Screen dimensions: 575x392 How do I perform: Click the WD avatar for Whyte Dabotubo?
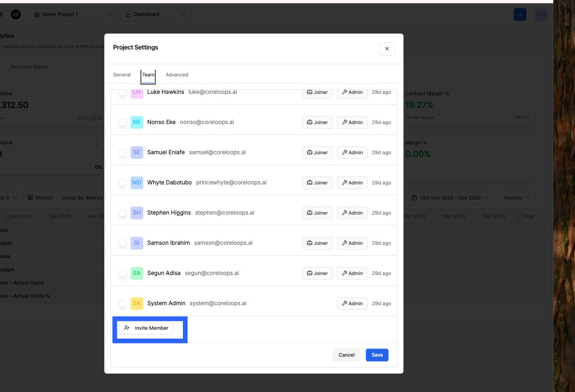click(x=137, y=183)
